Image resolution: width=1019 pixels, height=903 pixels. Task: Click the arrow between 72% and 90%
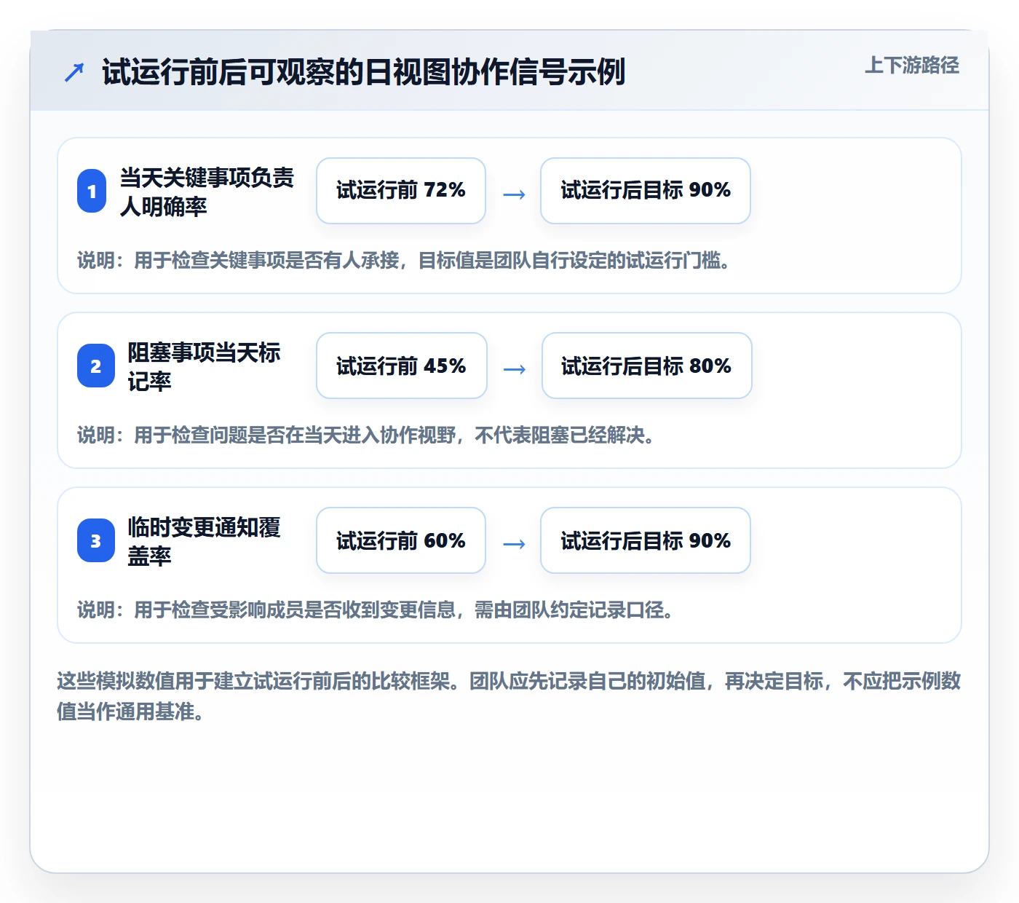[514, 194]
